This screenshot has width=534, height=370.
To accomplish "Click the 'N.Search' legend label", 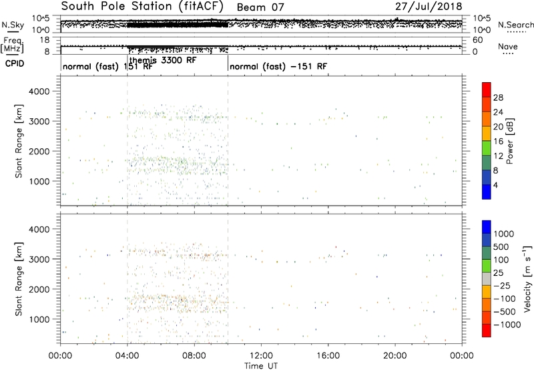I will click(x=515, y=25).
